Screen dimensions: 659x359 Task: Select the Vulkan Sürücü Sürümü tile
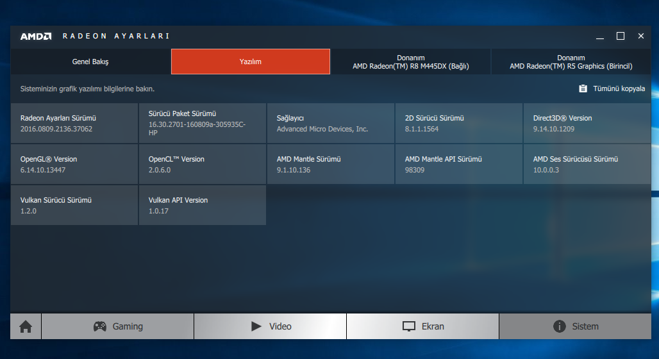point(74,205)
